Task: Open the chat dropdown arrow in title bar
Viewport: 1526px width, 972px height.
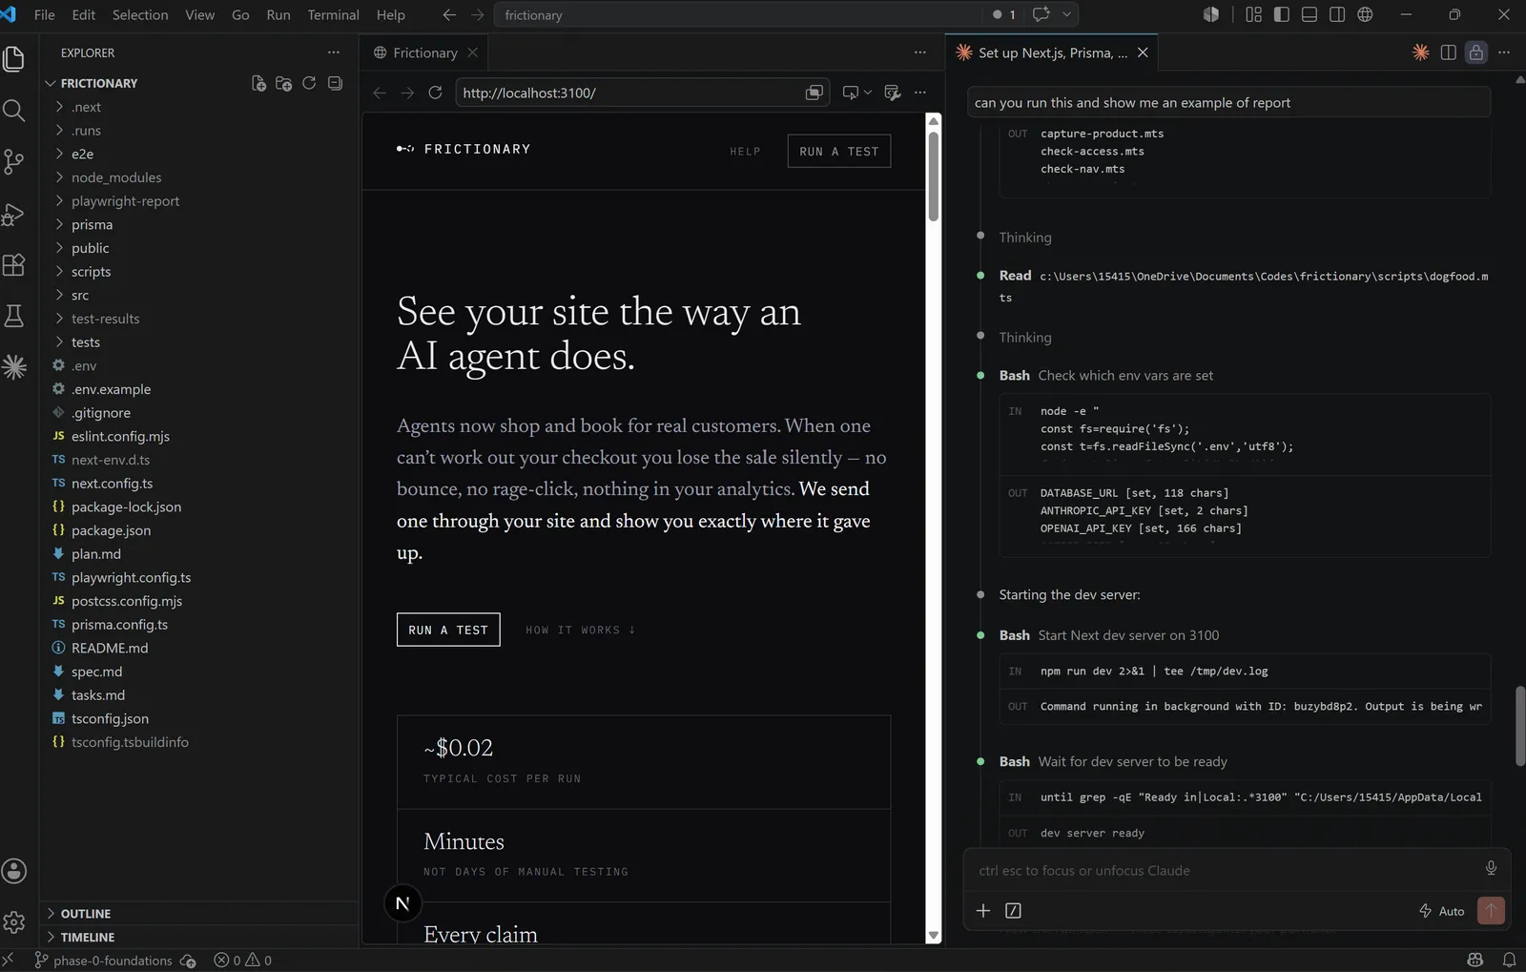Action: tap(1067, 14)
